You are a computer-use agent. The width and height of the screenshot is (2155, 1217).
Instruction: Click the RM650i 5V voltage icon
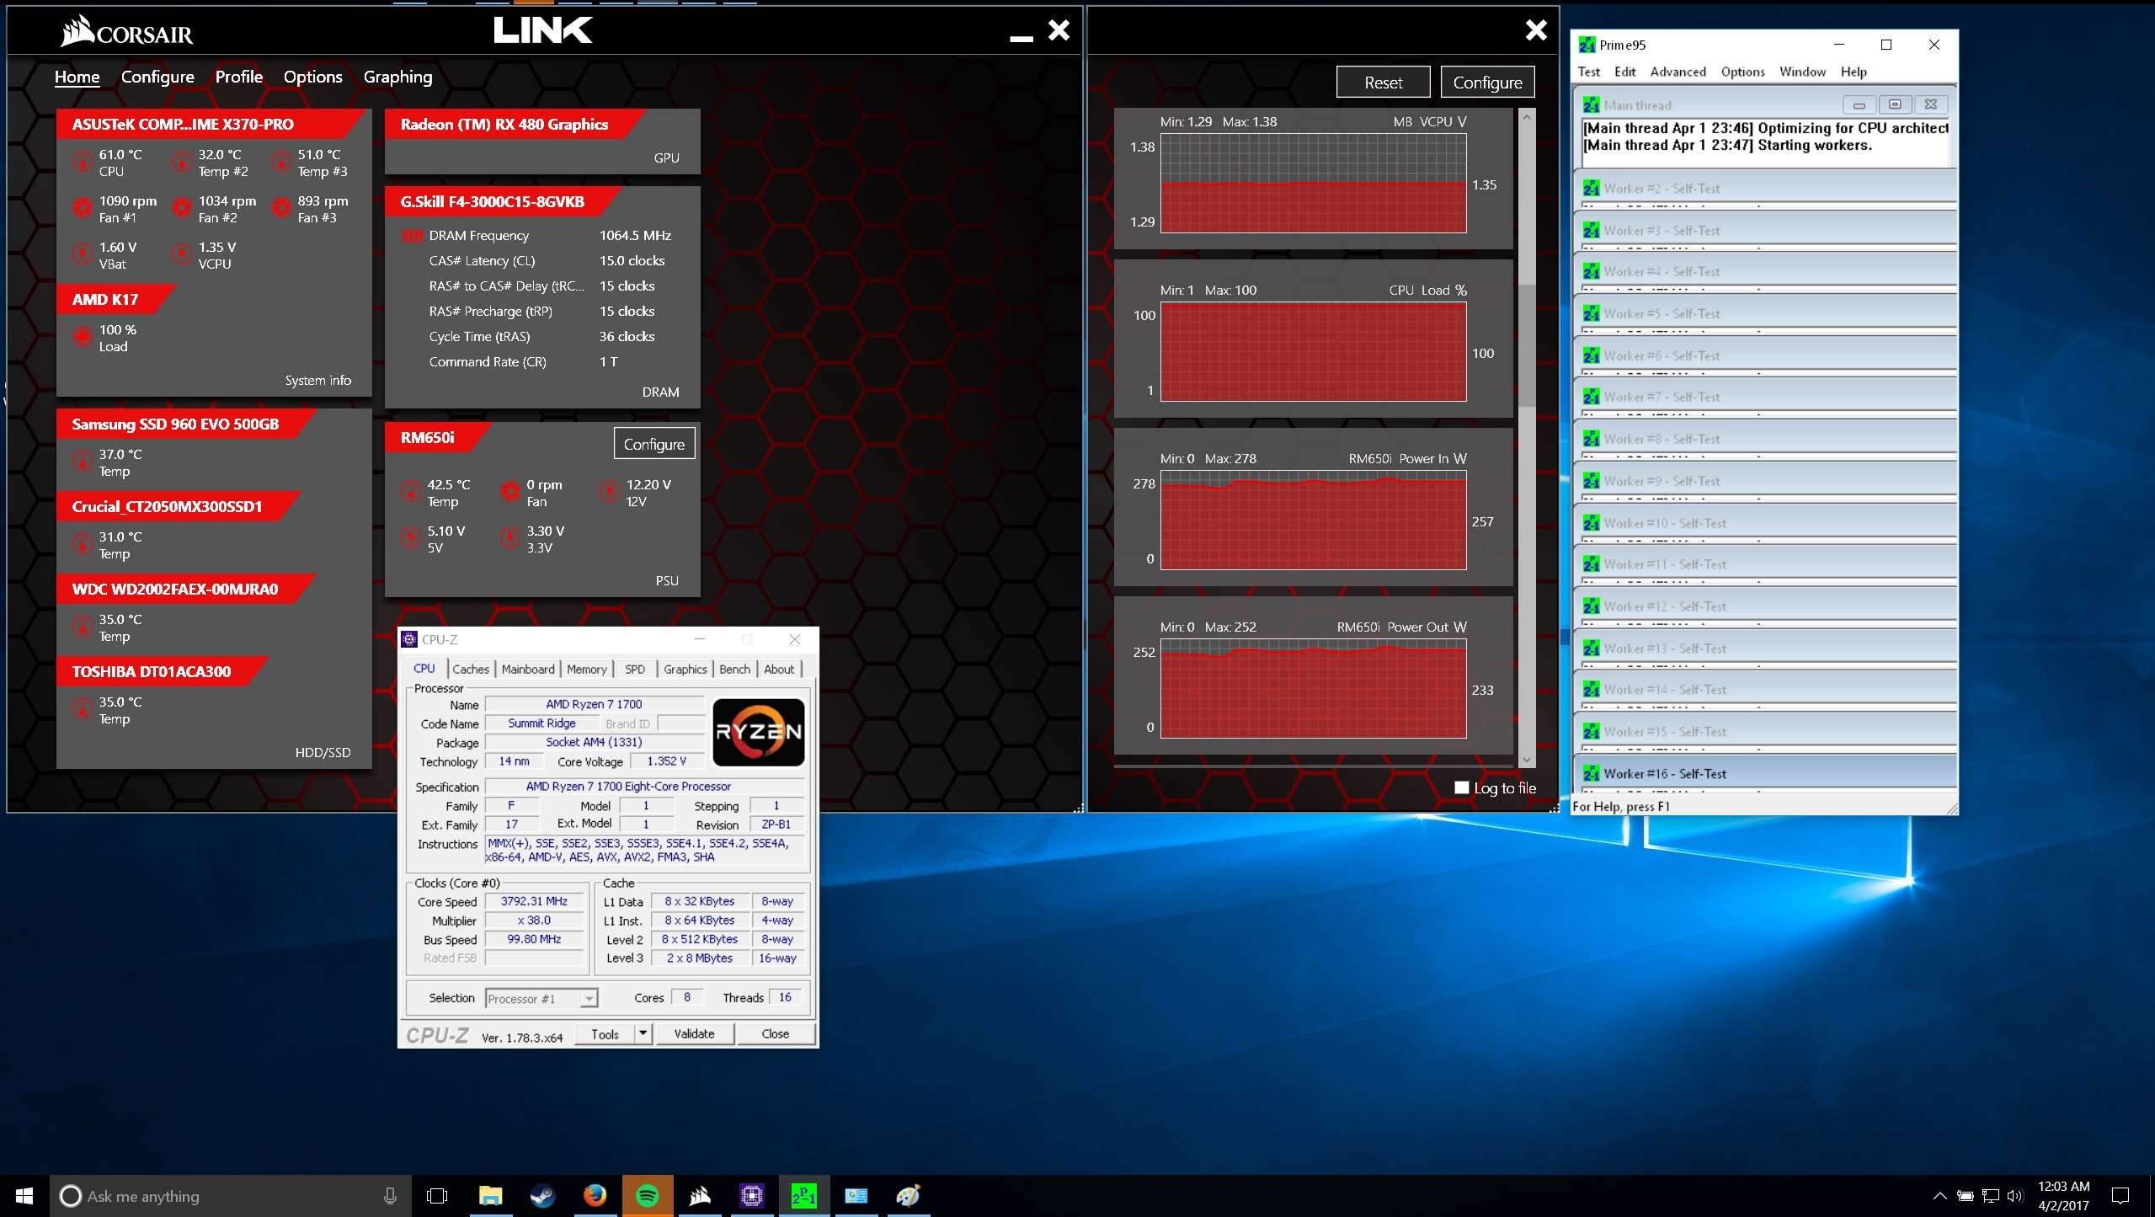[411, 538]
